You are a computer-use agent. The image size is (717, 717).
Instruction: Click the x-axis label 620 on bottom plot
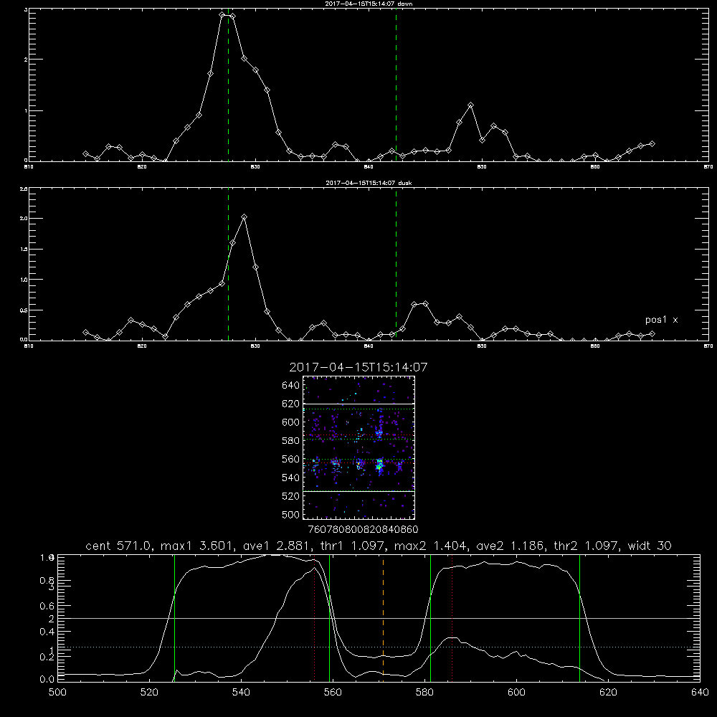[608, 693]
